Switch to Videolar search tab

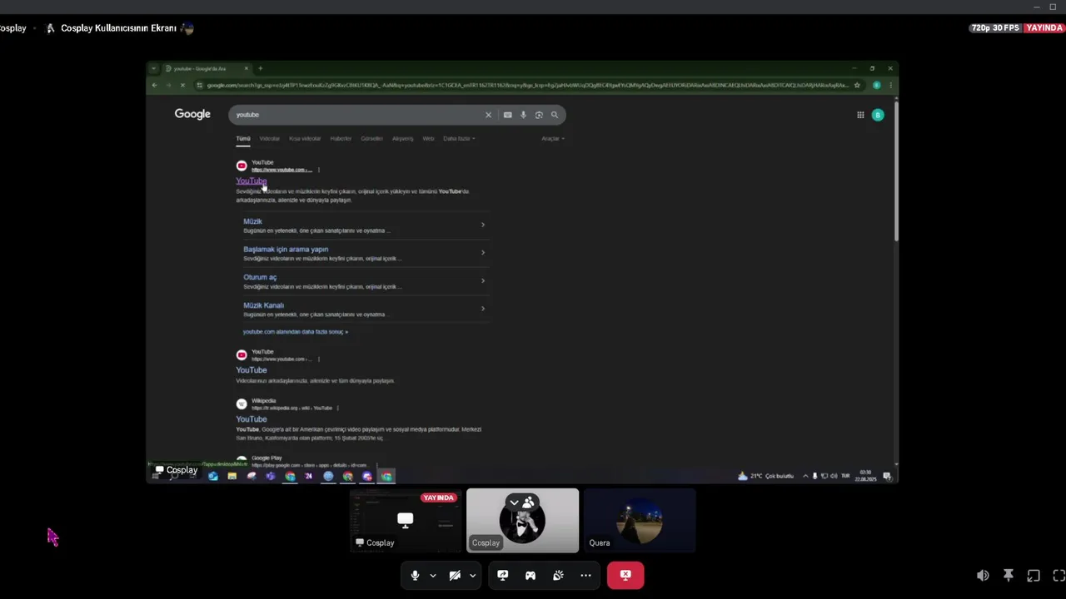click(x=270, y=139)
